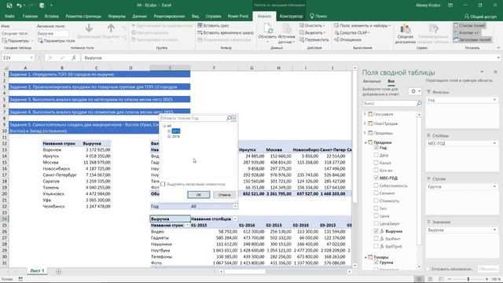This screenshot has height=283, width=503.
Task: Select 2016 in the year filter list
Action: click(176, 136)
